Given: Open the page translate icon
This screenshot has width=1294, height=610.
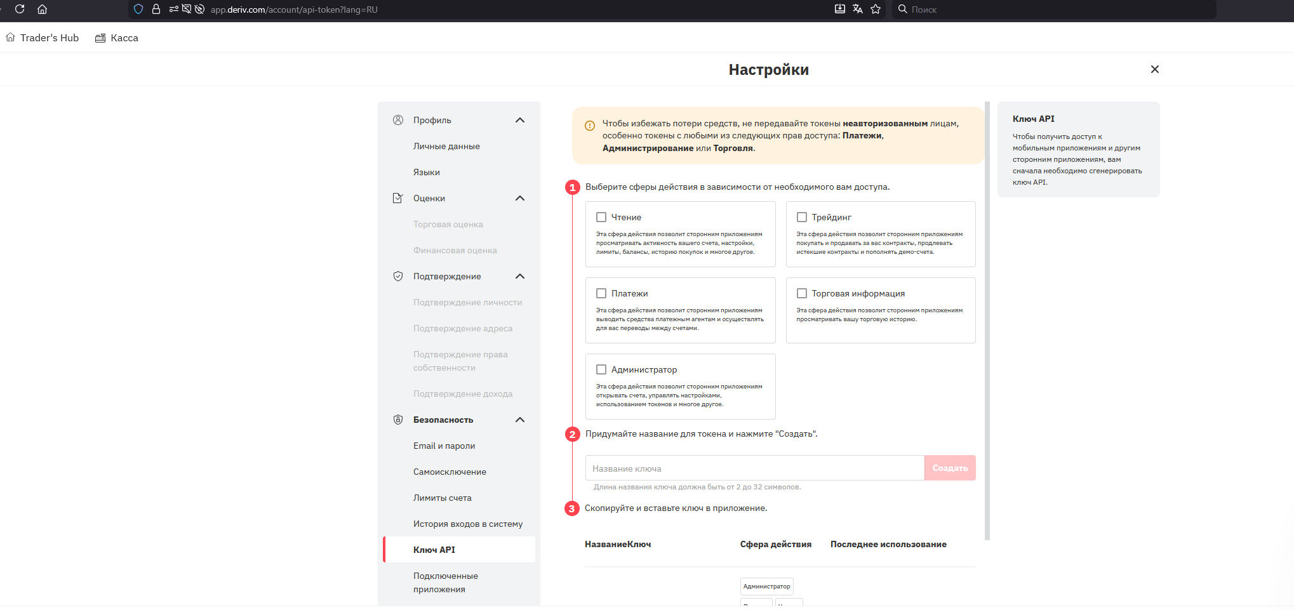Looking at the screenshot, I should (858, 9).
